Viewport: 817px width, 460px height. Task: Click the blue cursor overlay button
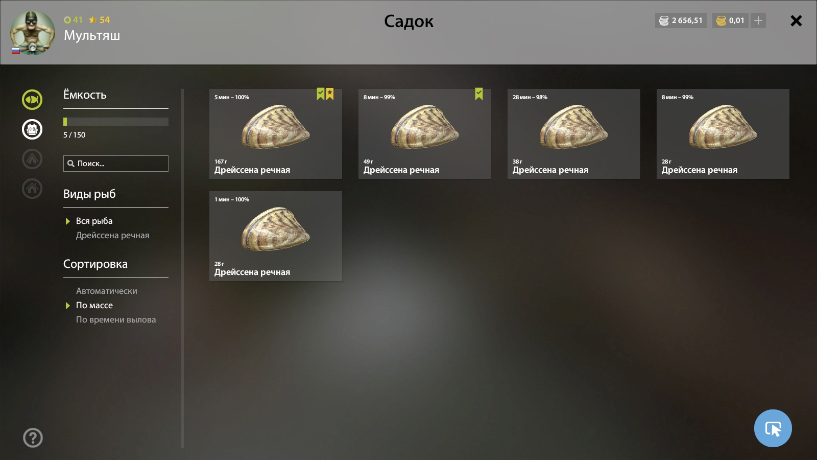click(x=773, y=428)
